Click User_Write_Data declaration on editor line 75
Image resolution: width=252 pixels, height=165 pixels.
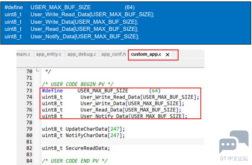pyautogui.click(x=103, y=103)
